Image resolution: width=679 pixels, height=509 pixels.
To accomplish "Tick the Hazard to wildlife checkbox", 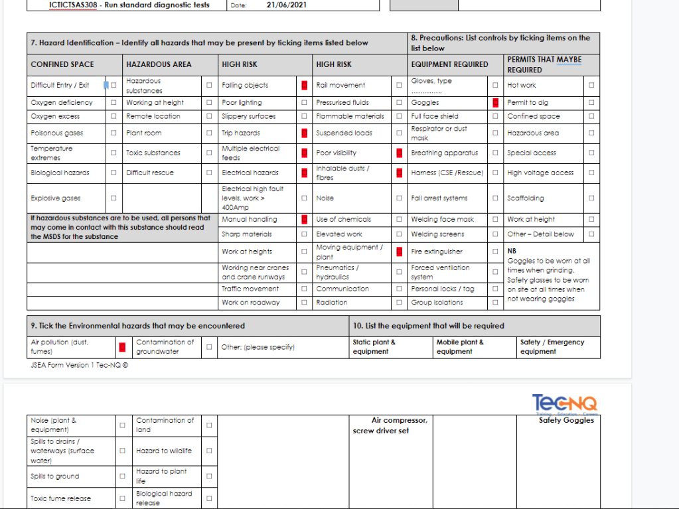I will tap(209, 451).
